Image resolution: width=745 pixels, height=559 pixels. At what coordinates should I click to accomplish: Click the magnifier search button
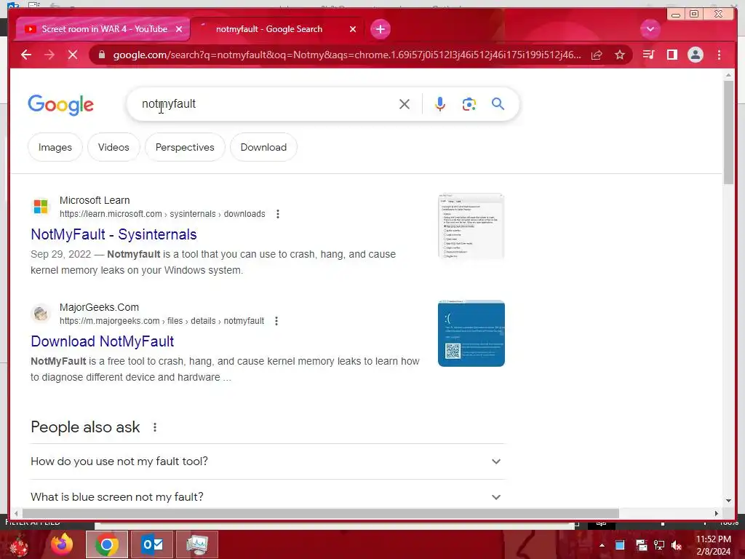coord(498,103)
